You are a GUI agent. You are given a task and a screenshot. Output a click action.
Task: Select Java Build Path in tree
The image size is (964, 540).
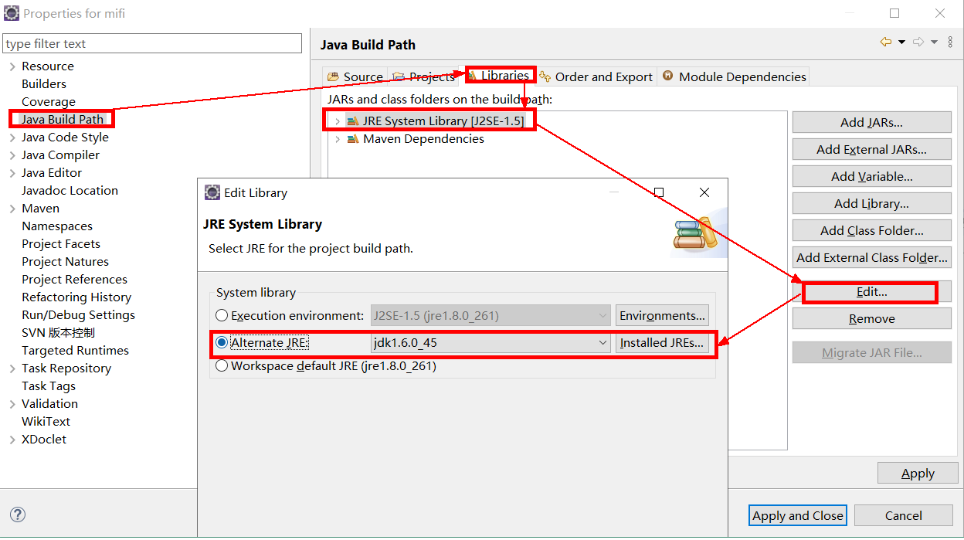pyautogui.click(x=62, y=120)
